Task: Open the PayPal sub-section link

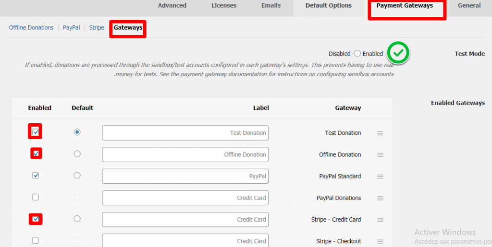Action: (x=71, y=27)
